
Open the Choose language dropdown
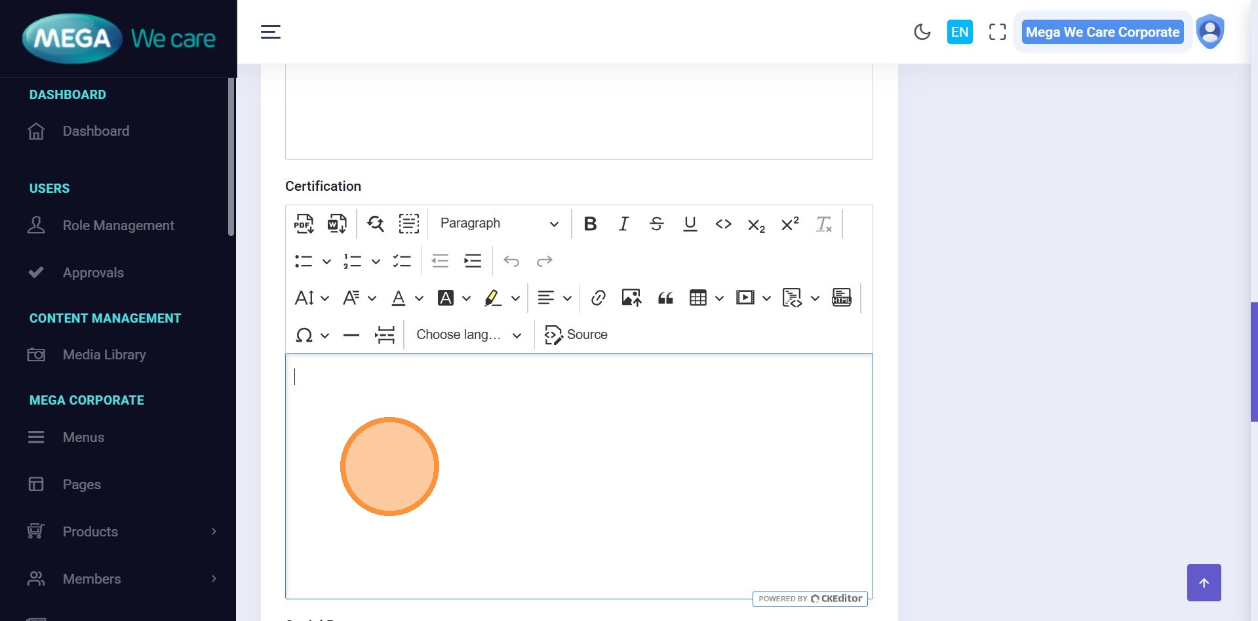click(469, 335)
